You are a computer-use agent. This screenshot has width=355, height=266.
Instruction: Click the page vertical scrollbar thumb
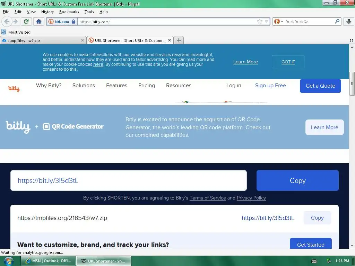352,84
